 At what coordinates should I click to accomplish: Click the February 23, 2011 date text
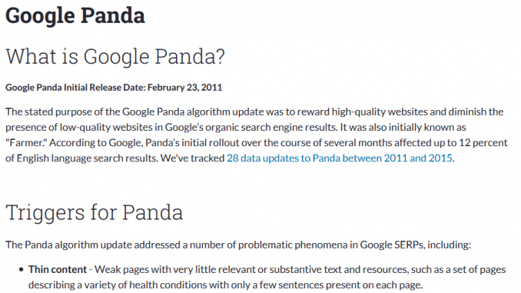click(x=184, y=88)
